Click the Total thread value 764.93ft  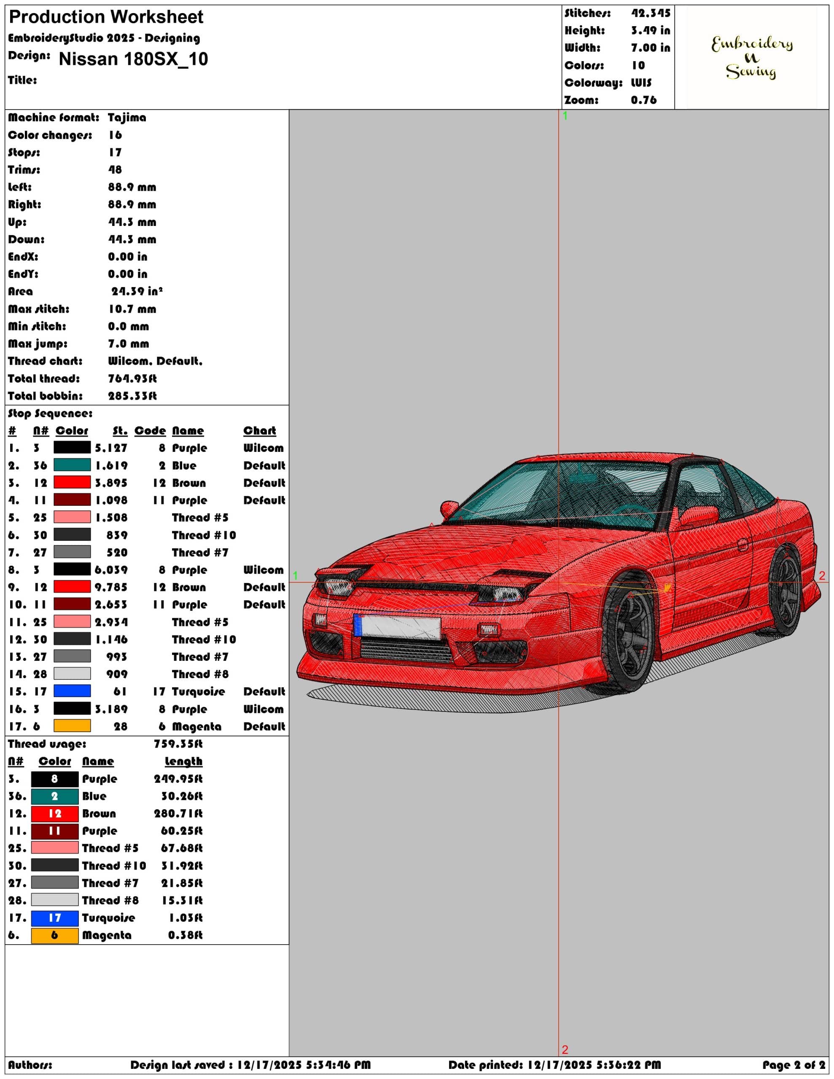point(132,379)
